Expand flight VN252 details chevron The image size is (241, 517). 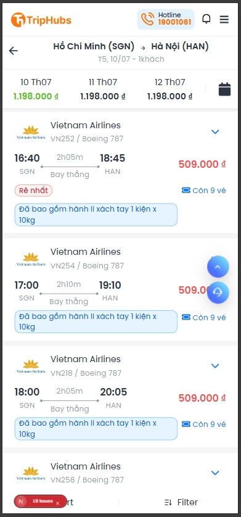click(x=215, y=131)
